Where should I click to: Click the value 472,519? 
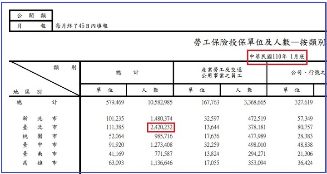click(x=257, y=119)
